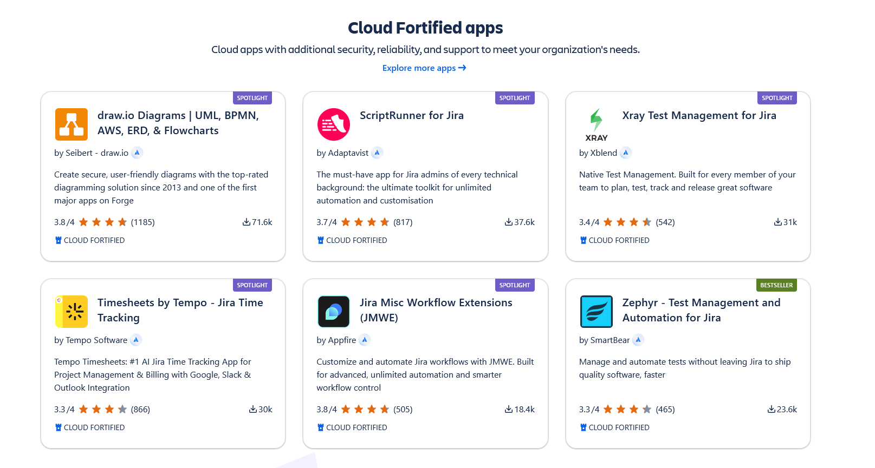Click the JMWE app logo
Screen dimensions: 875x468
coord(333,312)
